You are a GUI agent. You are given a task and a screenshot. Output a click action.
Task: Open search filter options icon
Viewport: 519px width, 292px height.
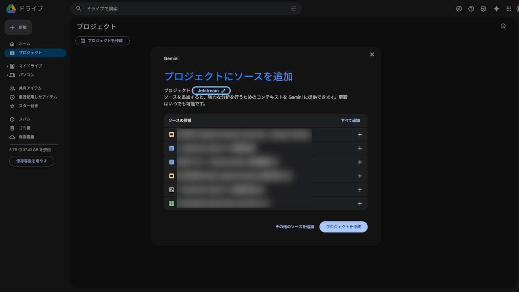(294, 9)
